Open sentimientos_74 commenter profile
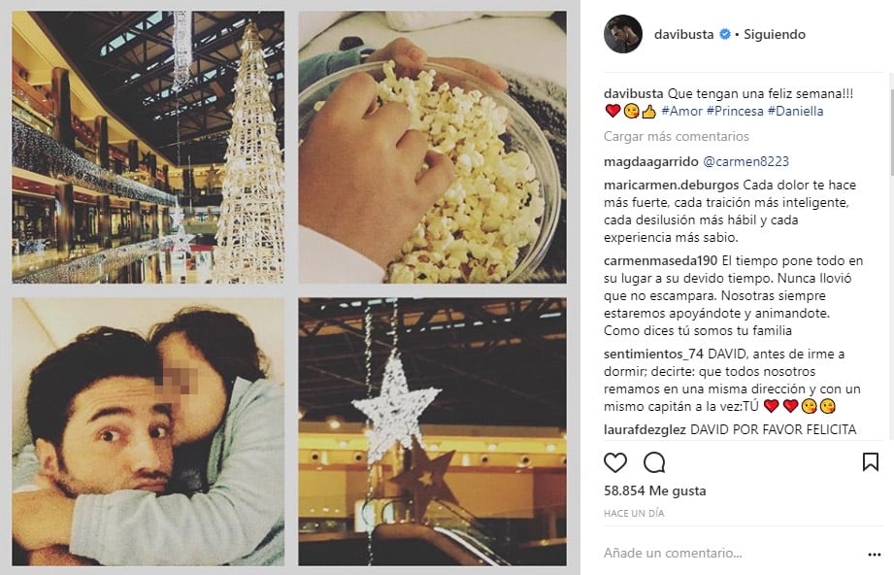 [x=653, y=354]
